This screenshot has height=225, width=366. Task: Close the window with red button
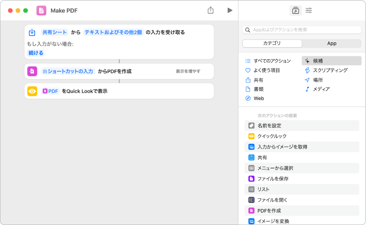click(x=10, y=10)
